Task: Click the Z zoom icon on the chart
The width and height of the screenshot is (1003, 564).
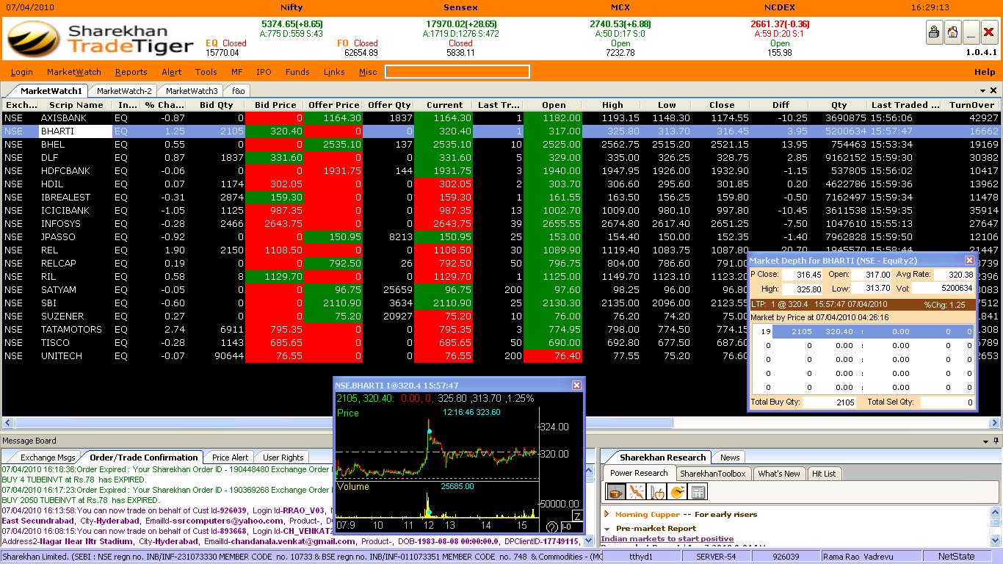Action: [579, 517]
